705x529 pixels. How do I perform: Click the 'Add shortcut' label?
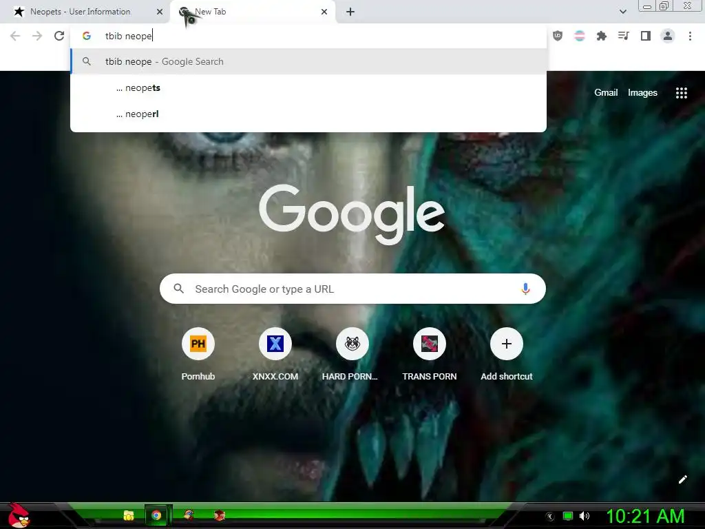507,377
